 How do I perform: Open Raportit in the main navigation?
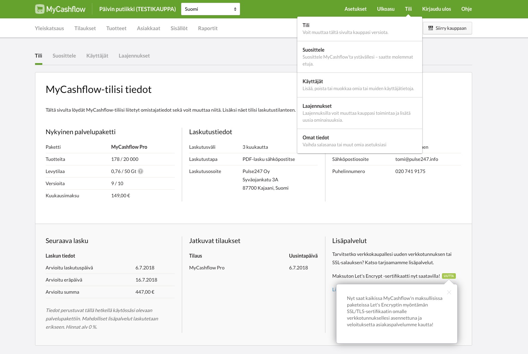207,28
